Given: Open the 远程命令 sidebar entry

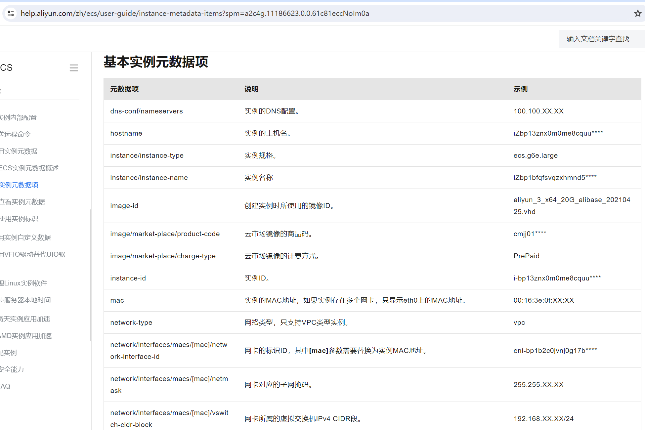Looking at the screenshot, I should click(16, 134).
